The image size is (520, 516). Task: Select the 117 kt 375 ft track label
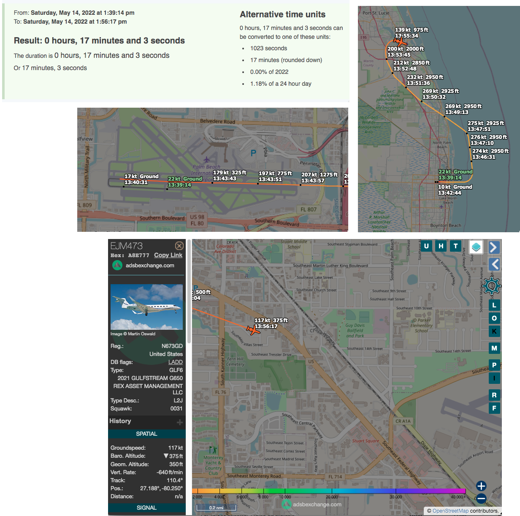click(x=271, y=323)
